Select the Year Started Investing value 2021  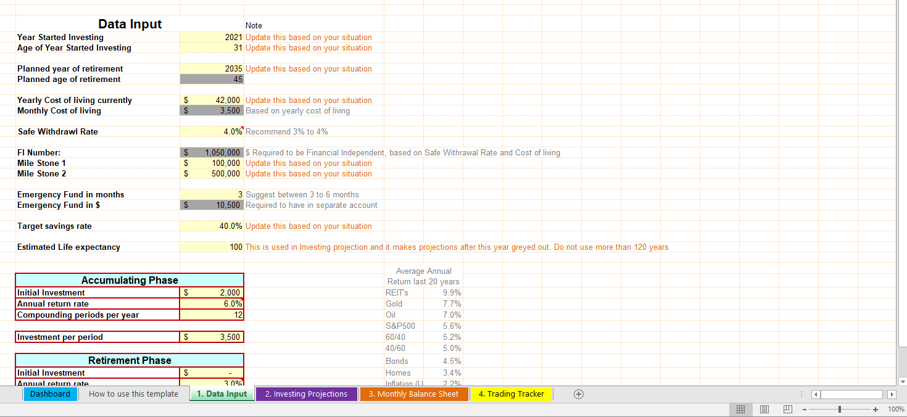[x=212, y=38]
